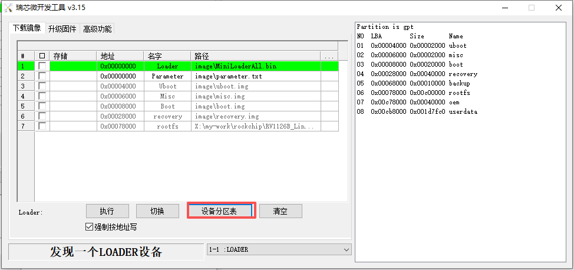
Task: Click browse cell at end of rootfs row
Action: click(x=329, y=126)
